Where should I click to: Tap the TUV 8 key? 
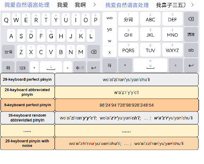(x=150, y=50)
